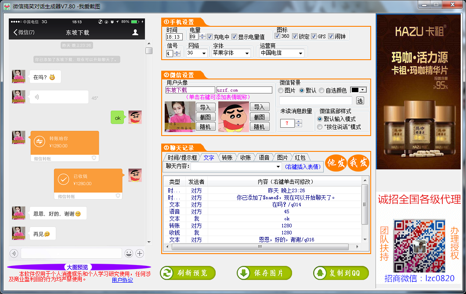Click the application icon in title bar
Screen dimensions: 466x294
(x=7, y=6)
